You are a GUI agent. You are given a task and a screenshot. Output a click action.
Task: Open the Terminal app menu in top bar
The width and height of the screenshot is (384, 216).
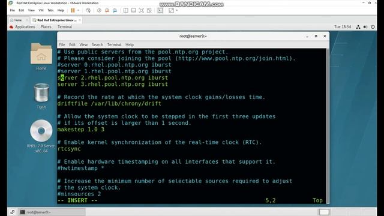pos(65,26)
